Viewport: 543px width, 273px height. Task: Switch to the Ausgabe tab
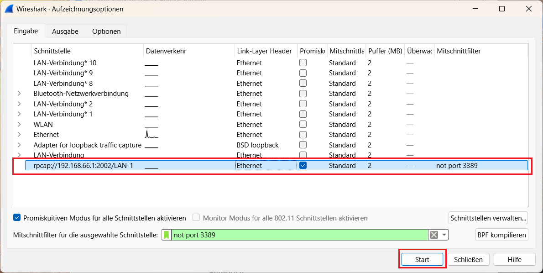pyautogui.click(x=65, y=31)
